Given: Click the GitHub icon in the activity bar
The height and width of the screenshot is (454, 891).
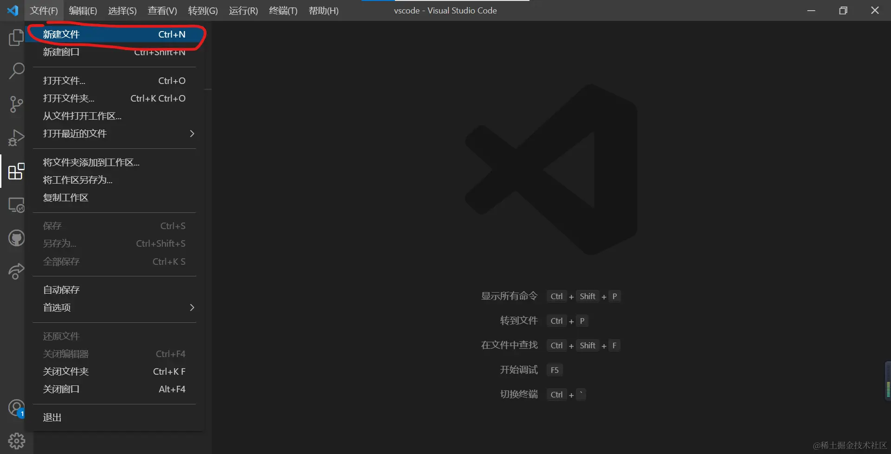Looking at the screenshot, I should tap(16, 238).
